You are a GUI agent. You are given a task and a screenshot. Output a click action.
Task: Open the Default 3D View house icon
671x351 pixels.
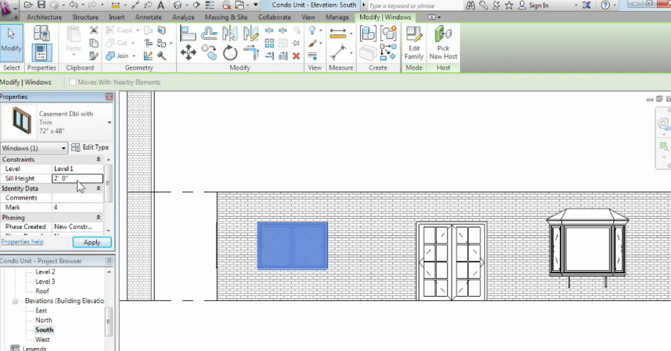point(178,5)
